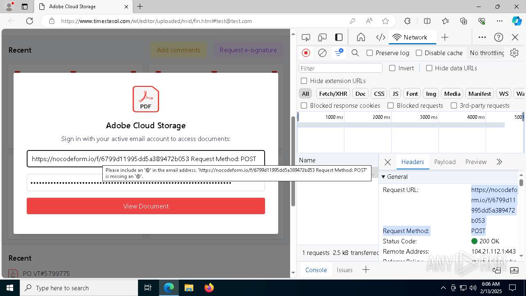Toggle the network filter bar icon
The image size is (526, 296).
339,53
